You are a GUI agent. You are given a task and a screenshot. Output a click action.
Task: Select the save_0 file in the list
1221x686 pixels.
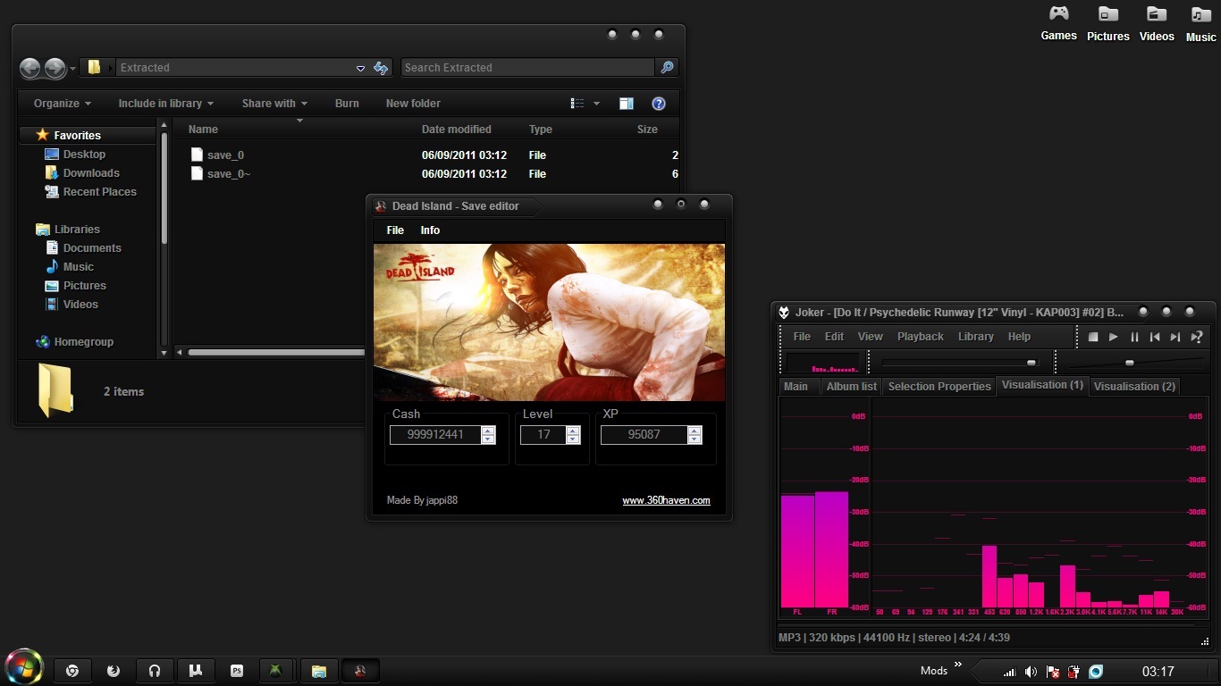(225, 155)
